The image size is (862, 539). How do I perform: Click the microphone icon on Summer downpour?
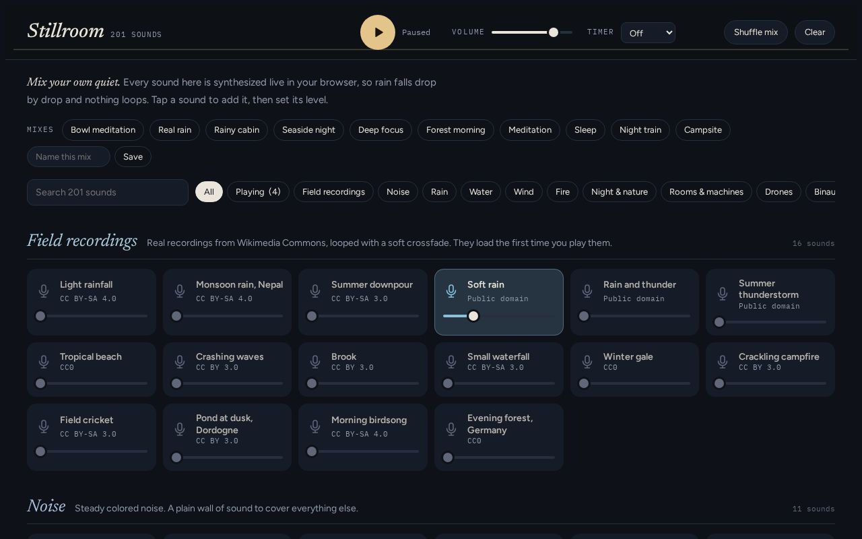coord(315,291)
